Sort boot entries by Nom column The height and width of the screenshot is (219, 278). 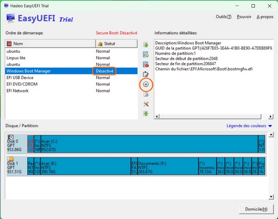[x=50, y=44]
